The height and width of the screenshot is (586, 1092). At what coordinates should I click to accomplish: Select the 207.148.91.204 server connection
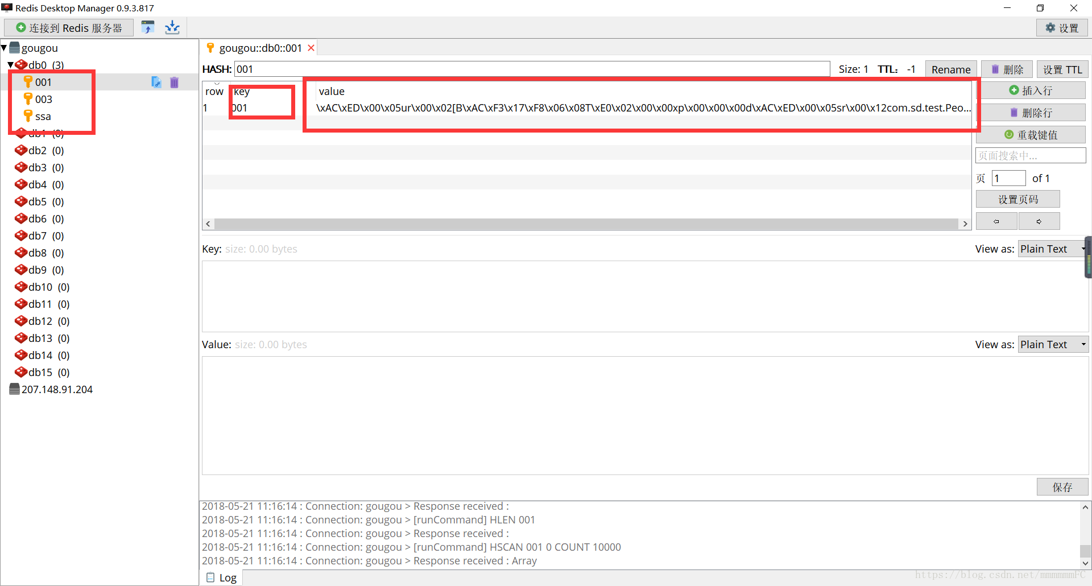click(51, 390)
